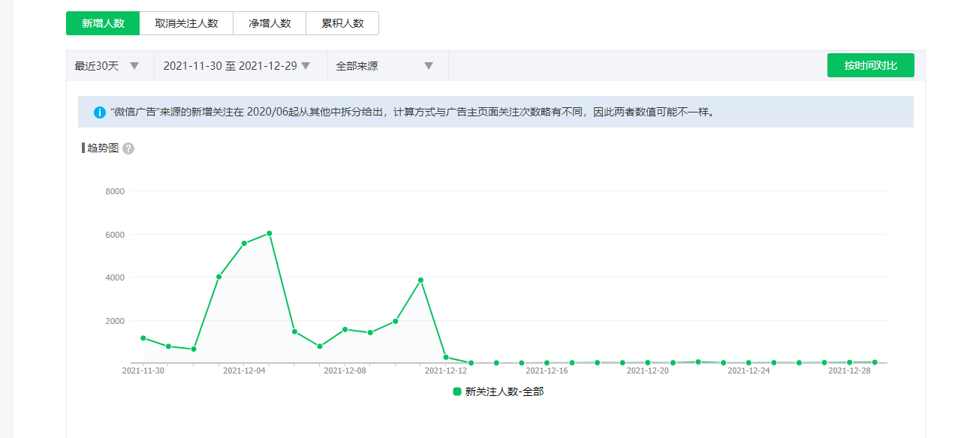Screen dimensions: 958x438
Task: Click the 2021-12-16 x-axis date label
Action: (547, 370)
